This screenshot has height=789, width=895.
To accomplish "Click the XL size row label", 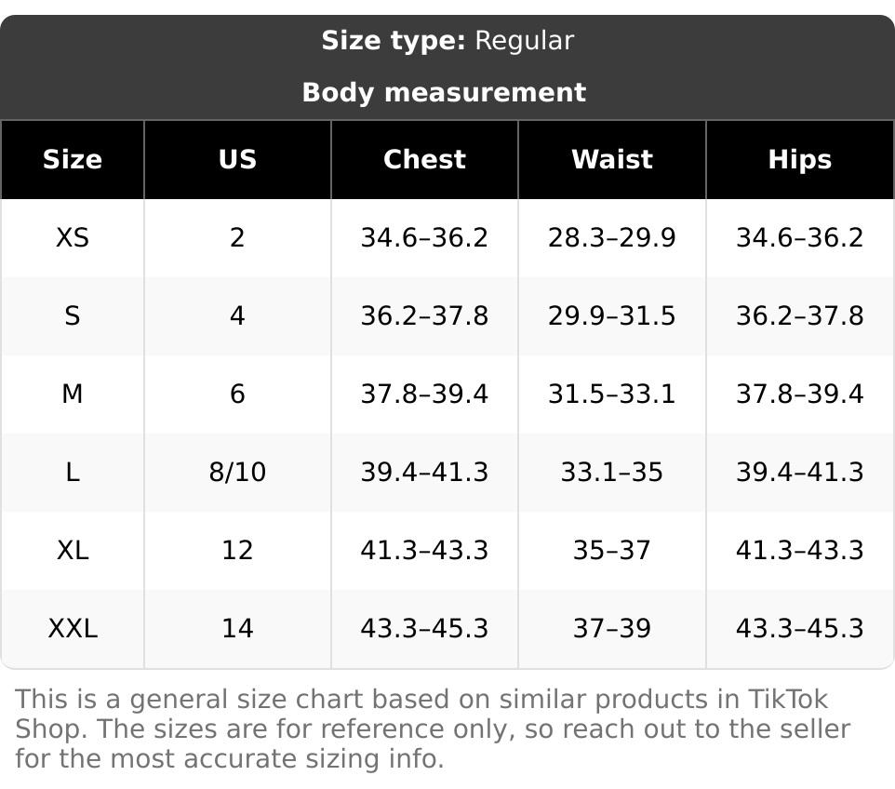I will pyautogui.click(x=73, y=551).
